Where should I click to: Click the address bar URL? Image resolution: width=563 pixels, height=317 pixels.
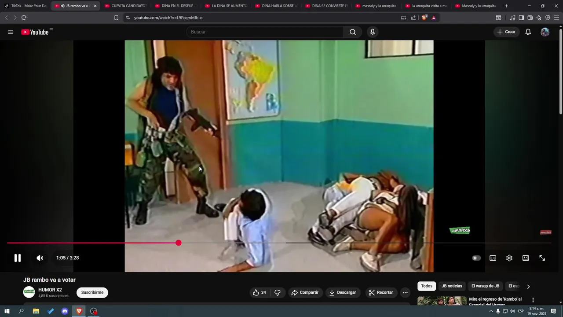[168, 18]
